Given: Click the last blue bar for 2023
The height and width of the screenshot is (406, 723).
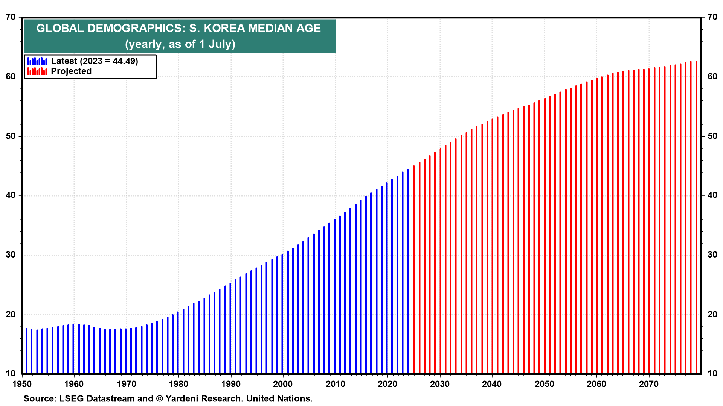Looking at the screenshot, I should 408,271.
